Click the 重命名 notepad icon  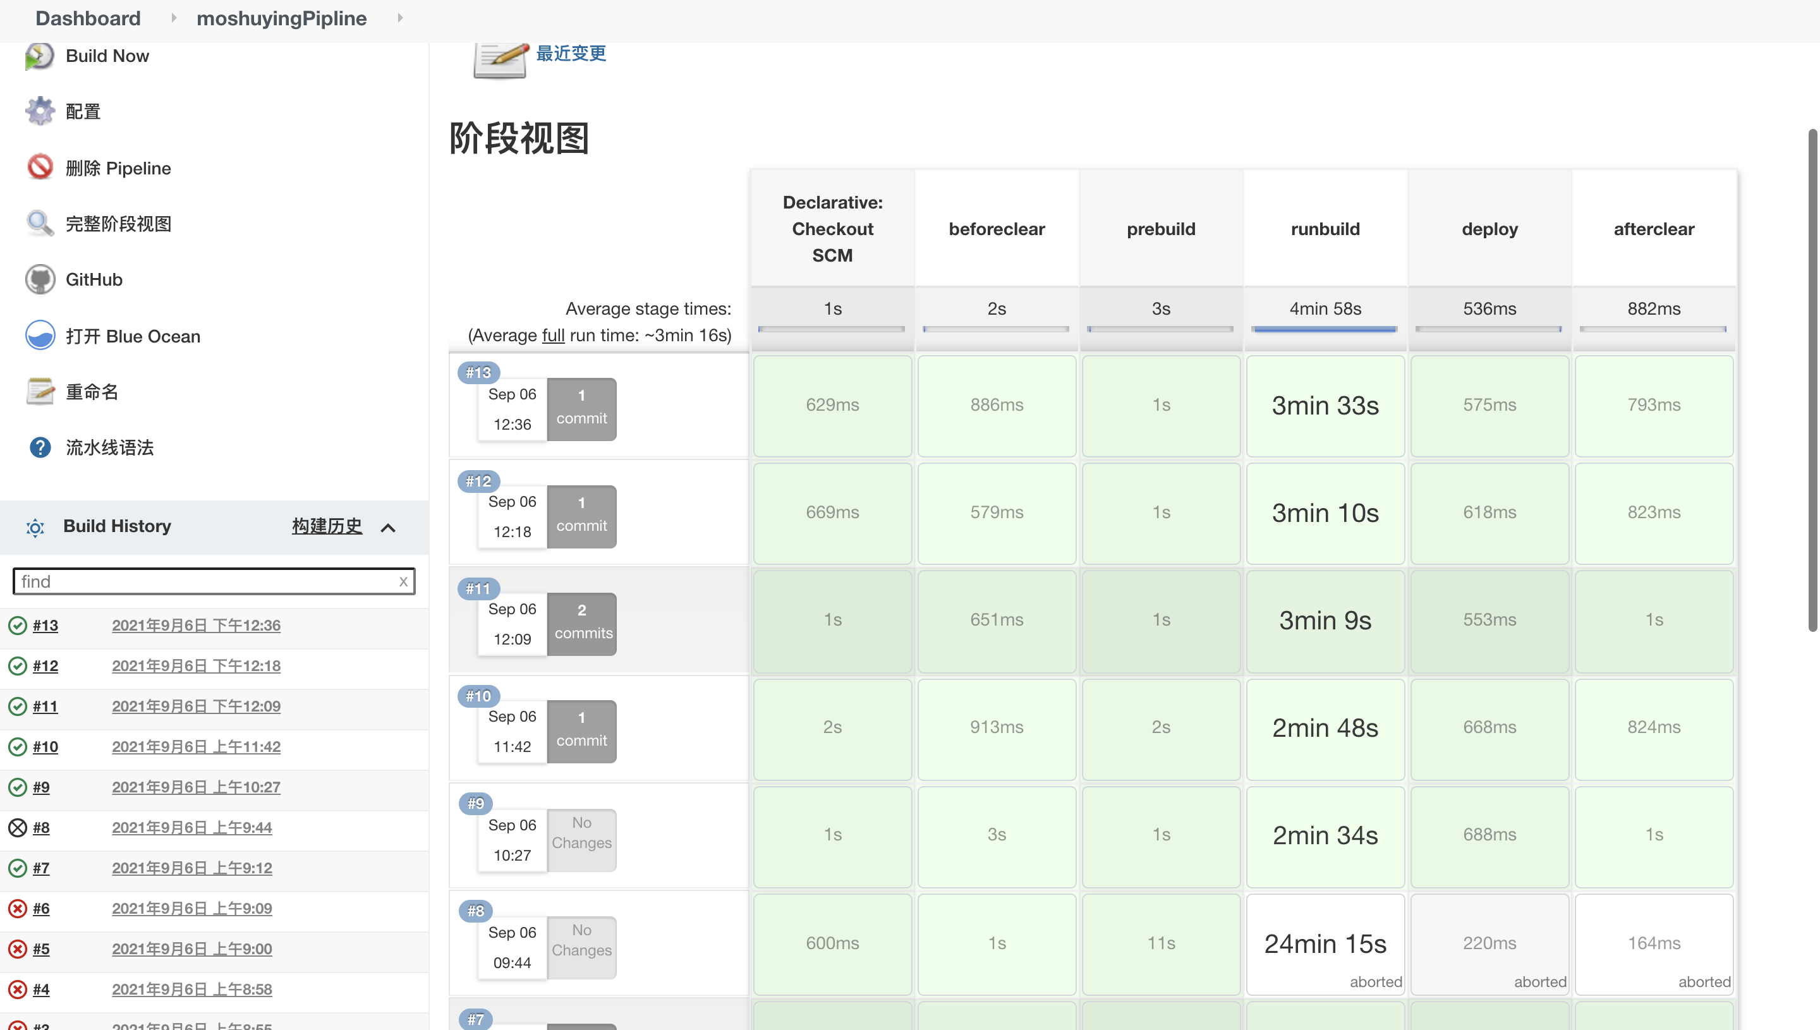(40, 391)
